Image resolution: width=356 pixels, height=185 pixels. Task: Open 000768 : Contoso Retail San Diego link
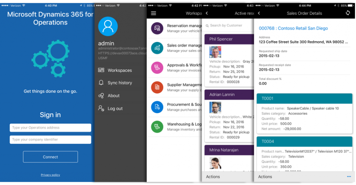293,28
